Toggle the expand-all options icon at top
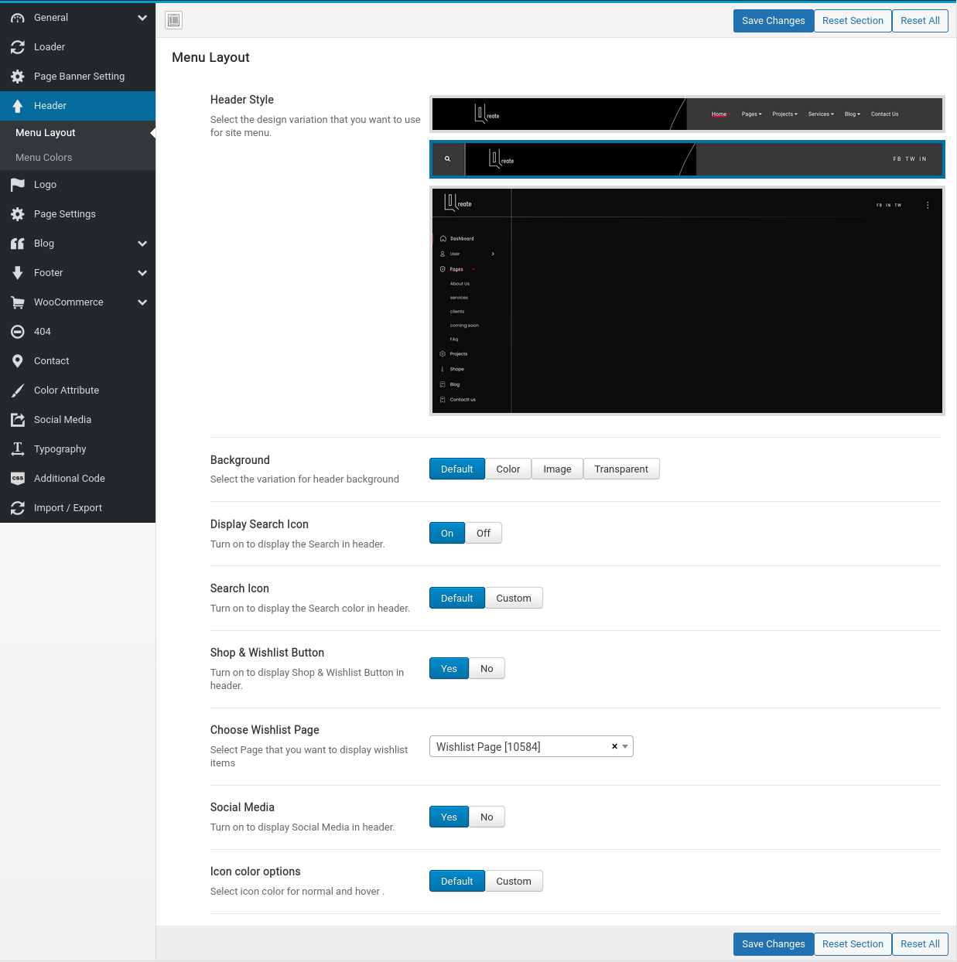 click(x=174, y=20)
